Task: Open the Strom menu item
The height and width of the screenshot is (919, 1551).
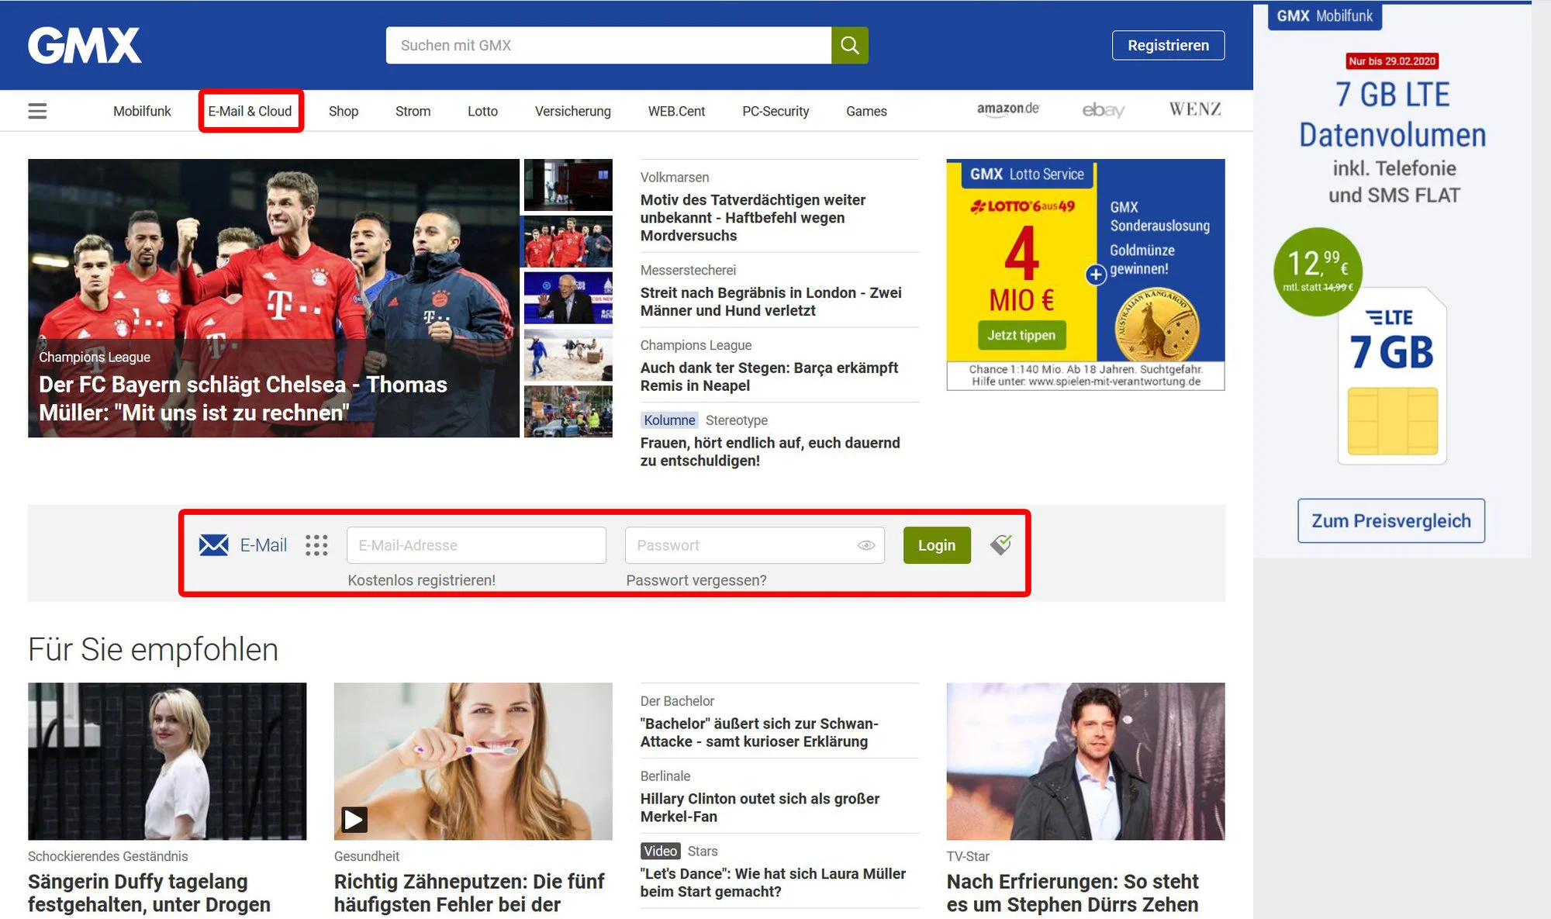Action: tap(413, 111)
